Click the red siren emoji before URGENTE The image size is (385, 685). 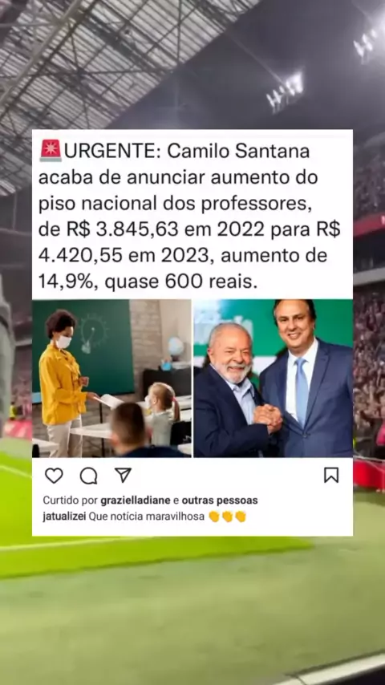[51, 151]
